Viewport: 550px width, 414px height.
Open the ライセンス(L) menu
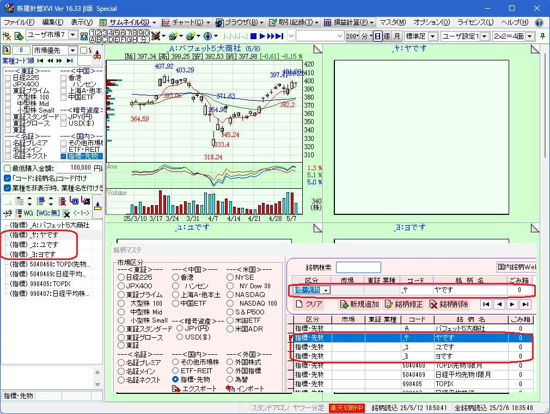[x=475, y=22]
